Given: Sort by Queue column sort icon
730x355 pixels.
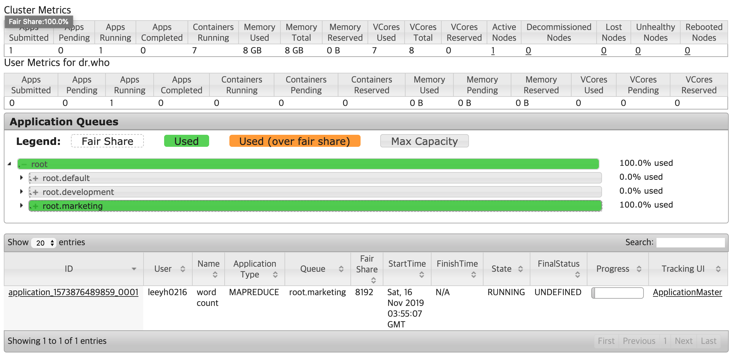Looking at the screenshot, I should tap(341, 269).
